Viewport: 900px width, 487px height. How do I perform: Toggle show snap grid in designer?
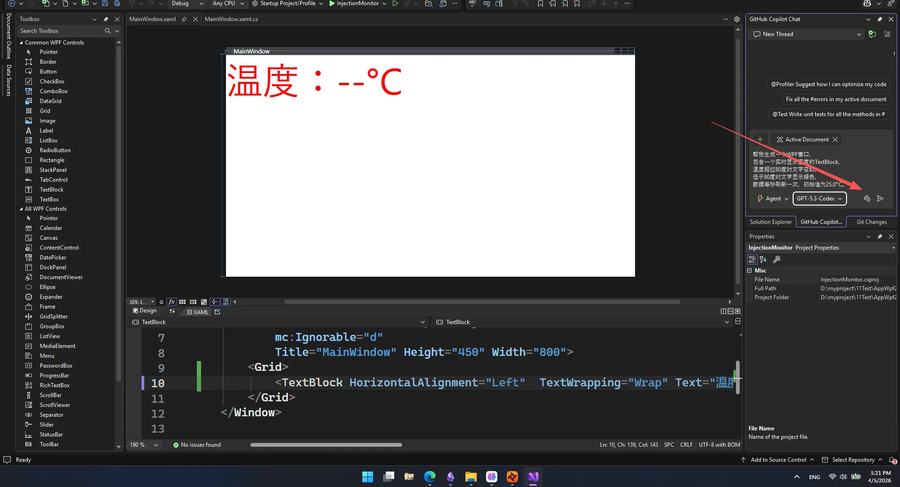[182, 302]
